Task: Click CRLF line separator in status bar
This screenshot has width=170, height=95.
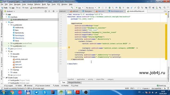Action: point(133,88)
